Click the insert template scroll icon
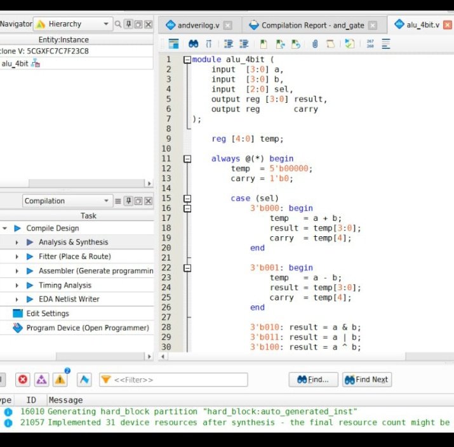Screen dimensions: 454x447 [x=330, y=44]
